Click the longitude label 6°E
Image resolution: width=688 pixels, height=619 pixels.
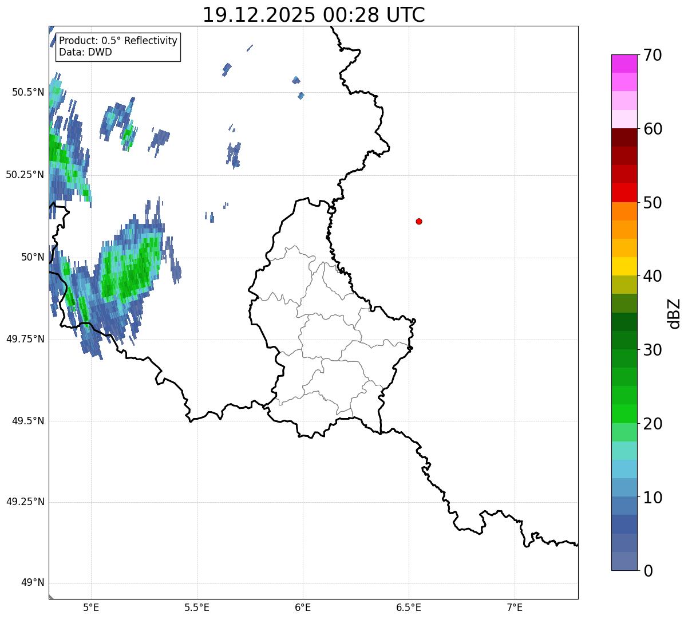tap(303, 607)
